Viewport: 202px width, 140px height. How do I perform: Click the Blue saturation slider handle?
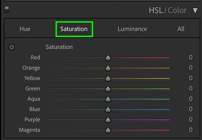[x=108, y=109]
